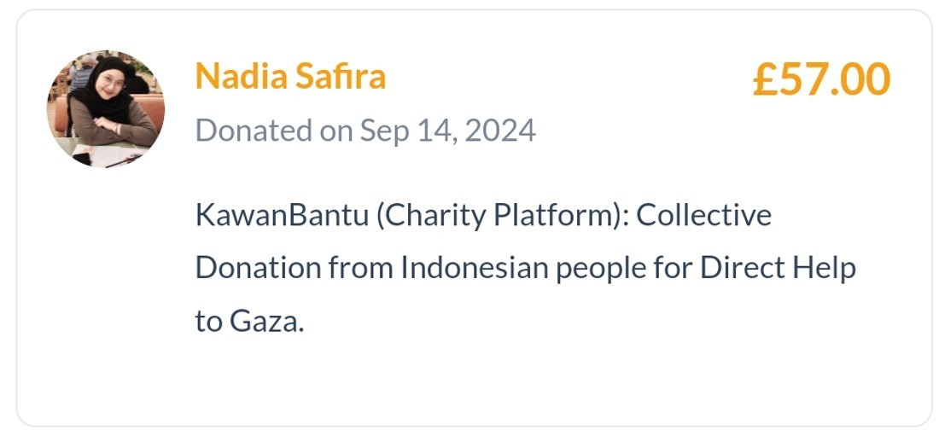Click 'to Gaza.' on the last comment line

pyautogui.click(x=249, y=322)
